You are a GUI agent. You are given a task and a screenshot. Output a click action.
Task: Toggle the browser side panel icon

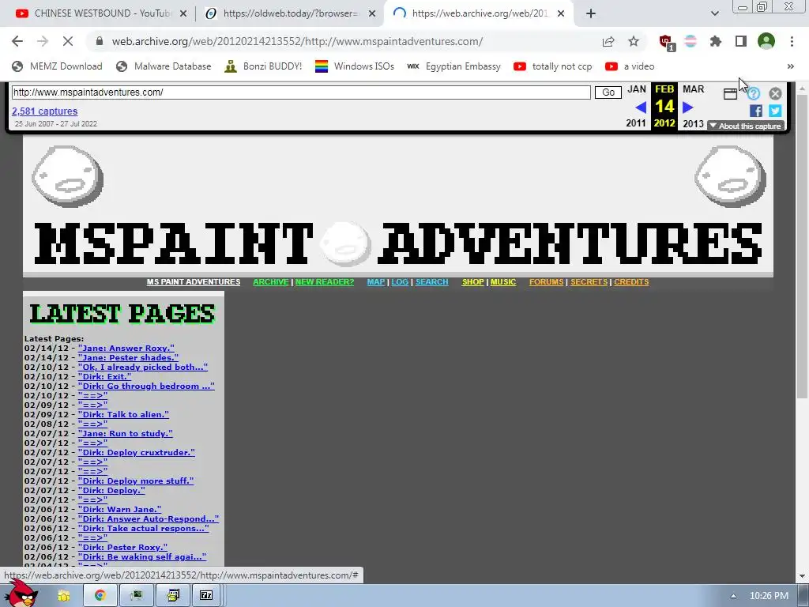[x=741, y=41]
